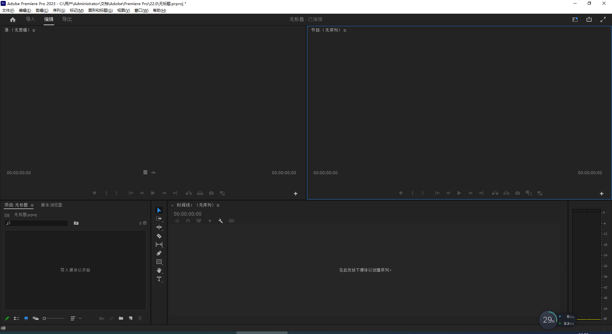
Task: Select the Hand tool
Action: [159, 270]
